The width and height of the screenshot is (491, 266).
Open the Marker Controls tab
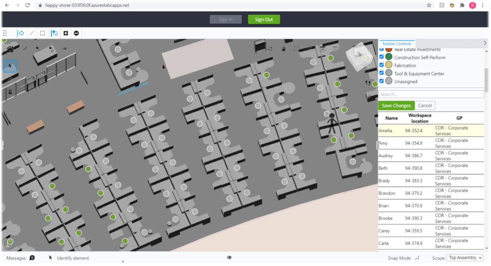pos(397,44)
